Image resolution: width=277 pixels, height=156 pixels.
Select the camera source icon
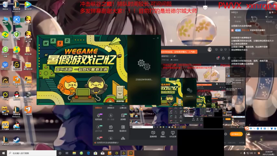(x=163, y=134)
